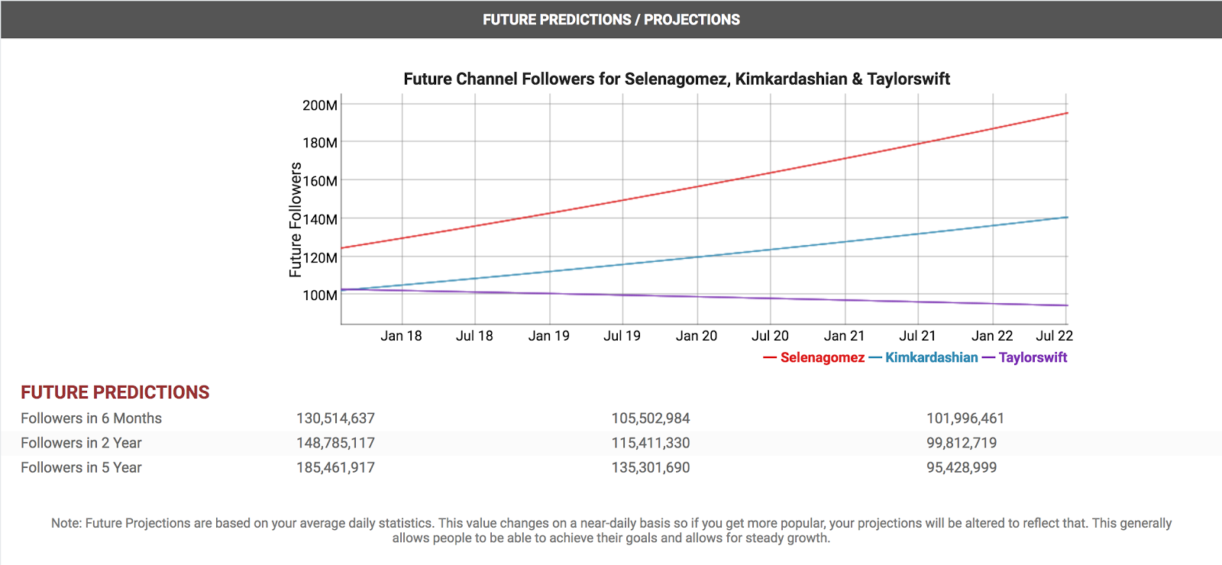Click the chart title about future channel followers
Image resolution: width=1222 pixels, height=565 pixels.
(677, 79)
